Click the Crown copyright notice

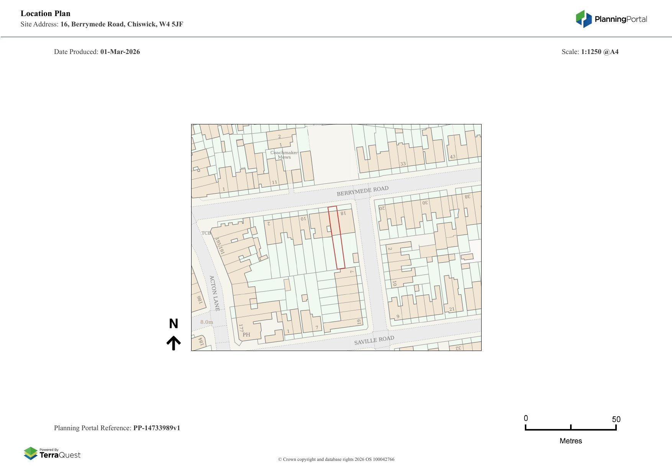pos(336,459)
